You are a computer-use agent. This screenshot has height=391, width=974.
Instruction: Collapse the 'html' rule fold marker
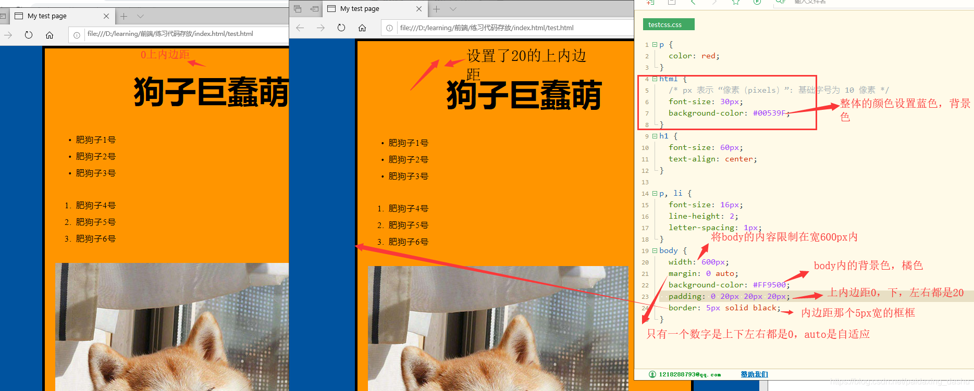pos(655,79)
